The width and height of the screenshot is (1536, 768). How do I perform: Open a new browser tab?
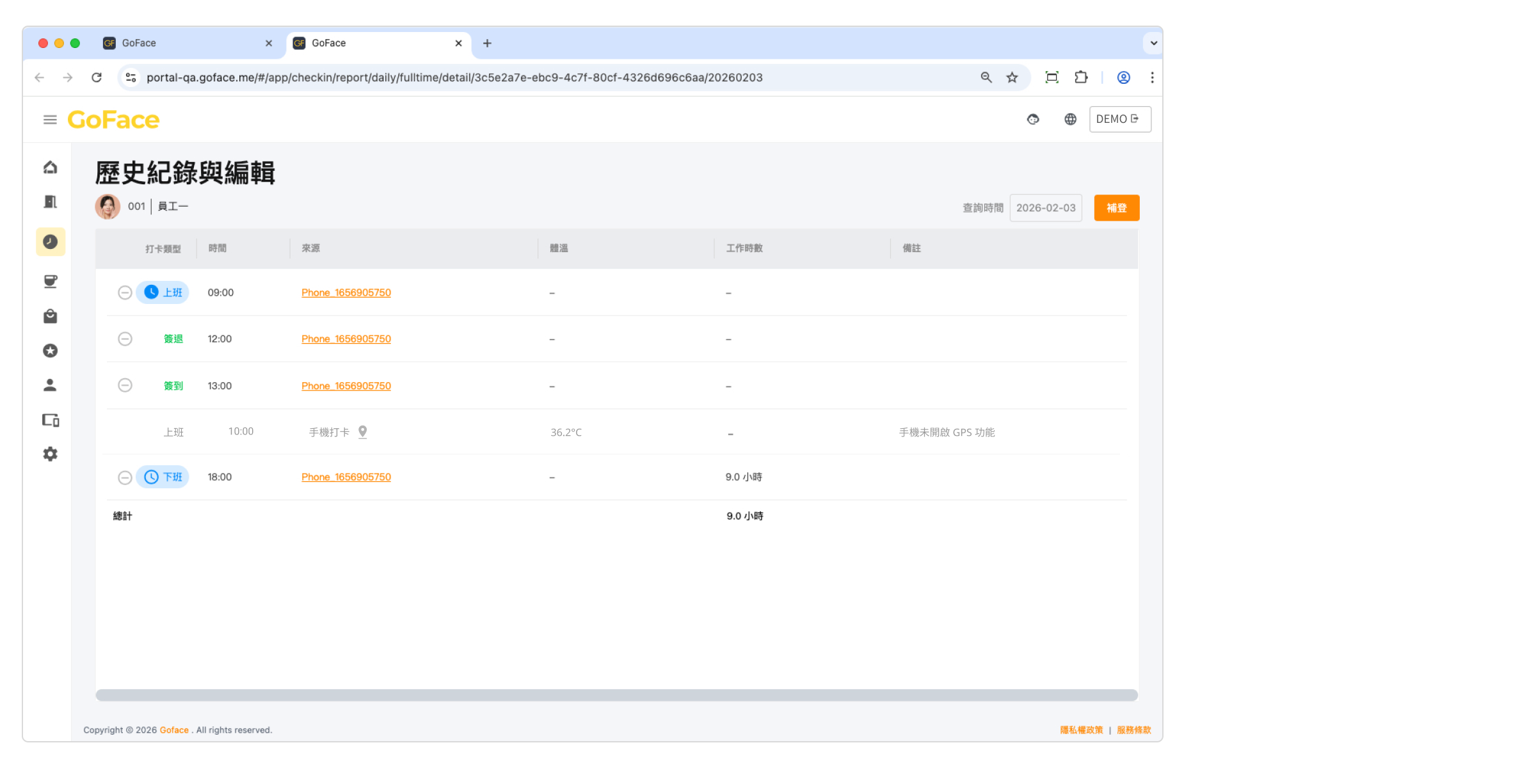[x=487, y=43]
